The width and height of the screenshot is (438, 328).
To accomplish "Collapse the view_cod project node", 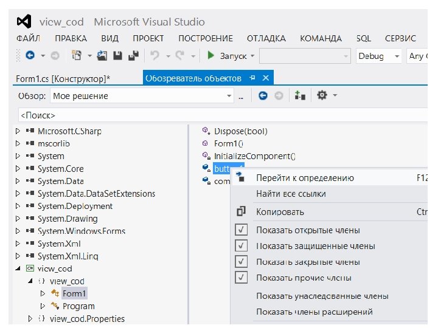I will coord(18,268).
